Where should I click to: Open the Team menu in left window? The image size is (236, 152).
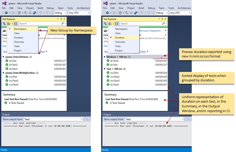pos(61,8)
